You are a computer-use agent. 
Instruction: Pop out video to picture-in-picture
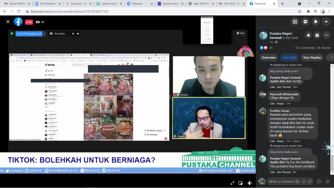tap(241, 183)
